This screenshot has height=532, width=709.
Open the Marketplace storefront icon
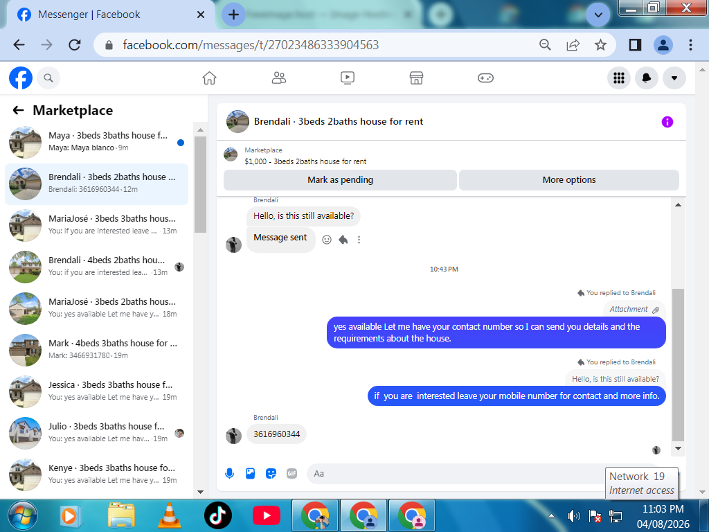pos(416,78)
